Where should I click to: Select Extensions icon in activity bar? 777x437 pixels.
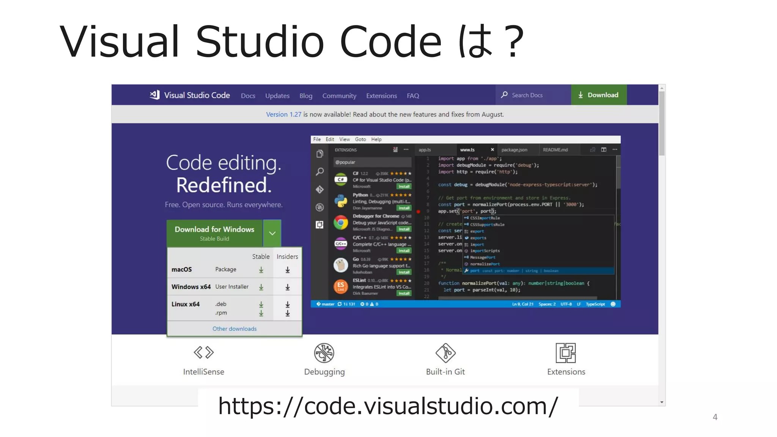tap(320, 225)
